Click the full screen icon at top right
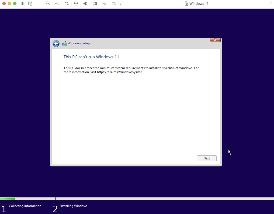This screenshot has width=274, height=214. click(270, 3)
